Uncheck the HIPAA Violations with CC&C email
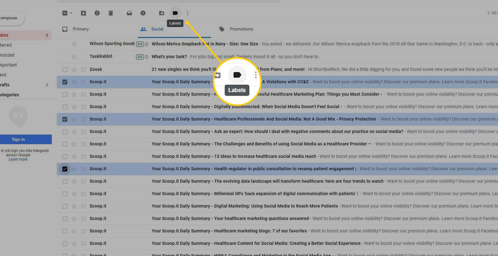Image resolution: width=498 pixels, height=256 pixels. click(65, 82)
